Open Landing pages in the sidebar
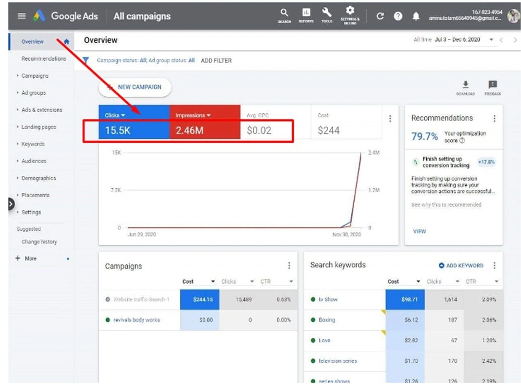This screenshot has height=391, width=521. pos(39,127)
